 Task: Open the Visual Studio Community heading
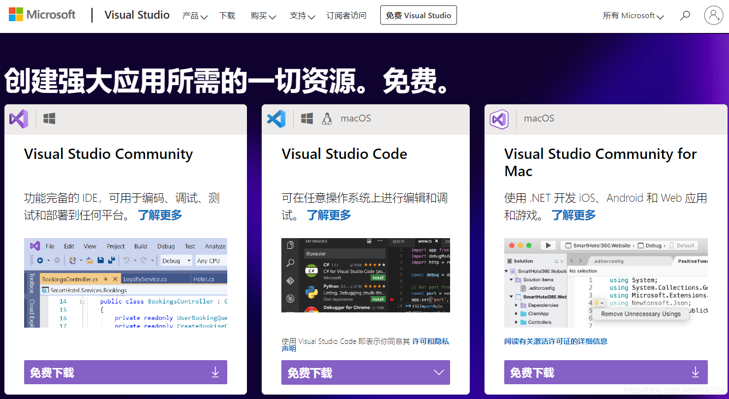click(x=108, y=154)
